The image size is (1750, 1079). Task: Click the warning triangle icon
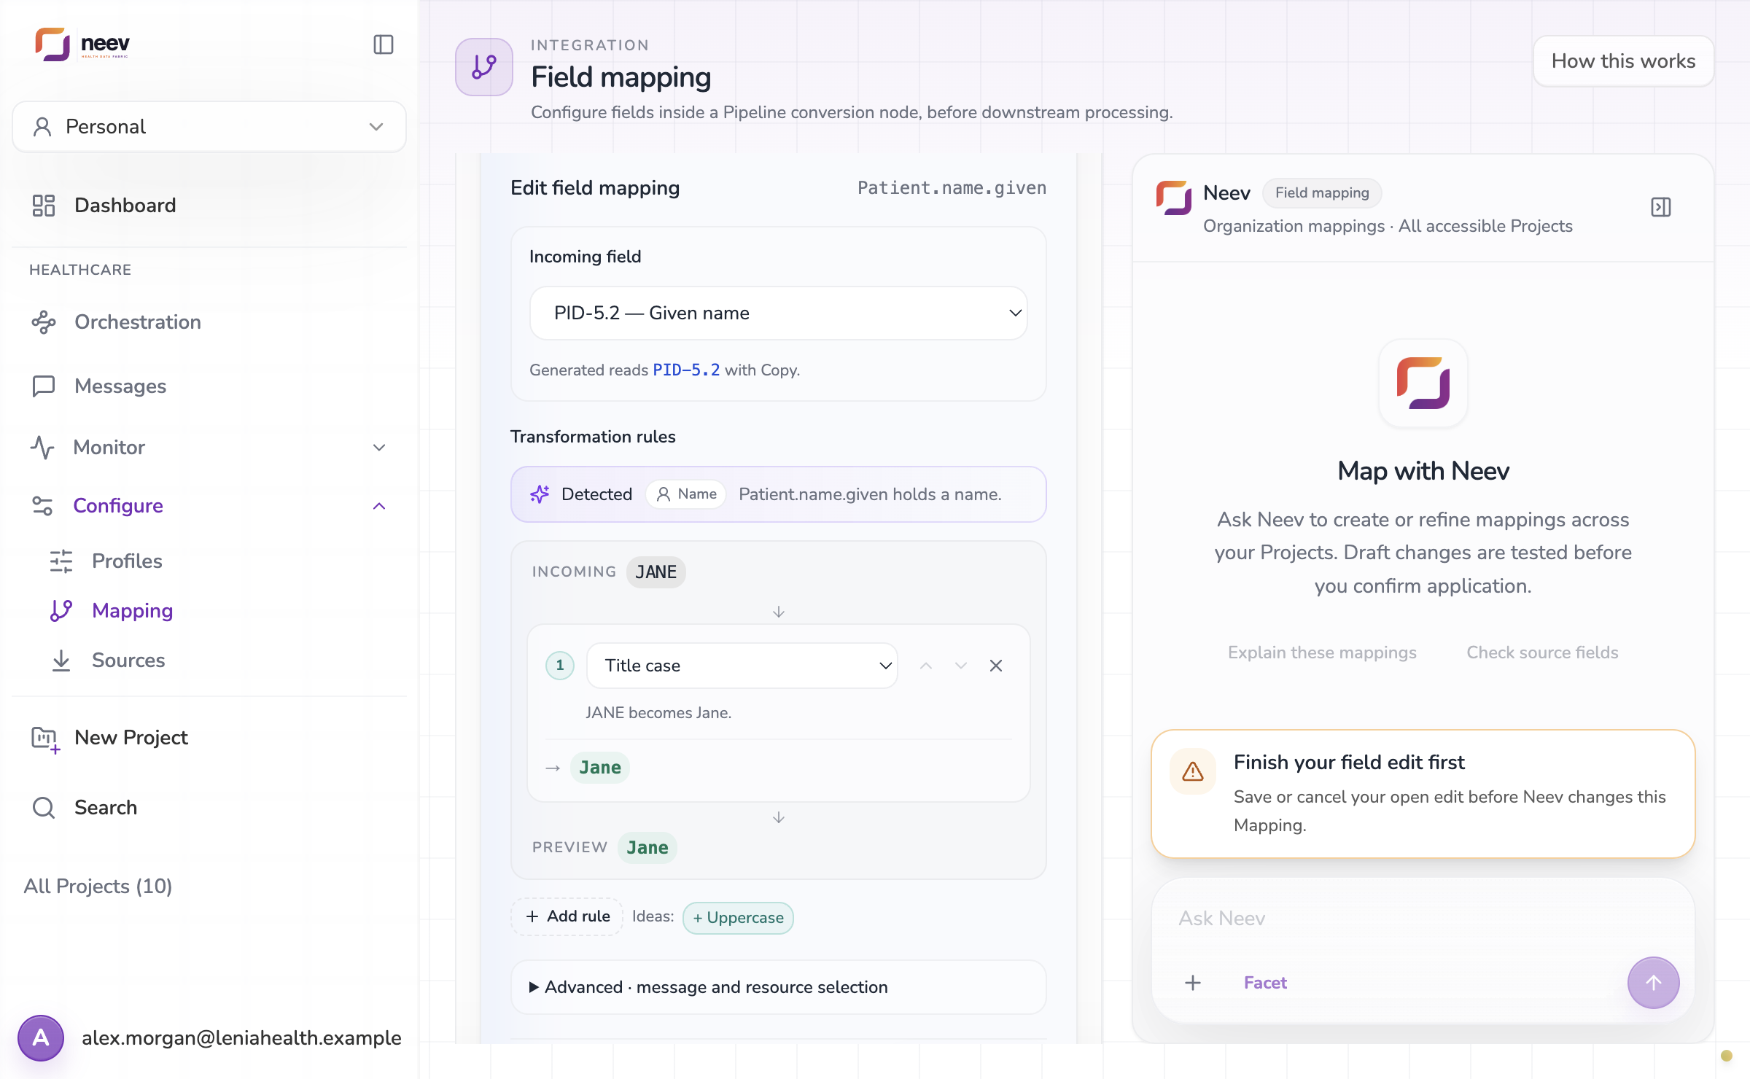point(1193,771)
